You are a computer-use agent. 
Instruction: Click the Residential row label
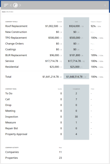tap(12, 67)
